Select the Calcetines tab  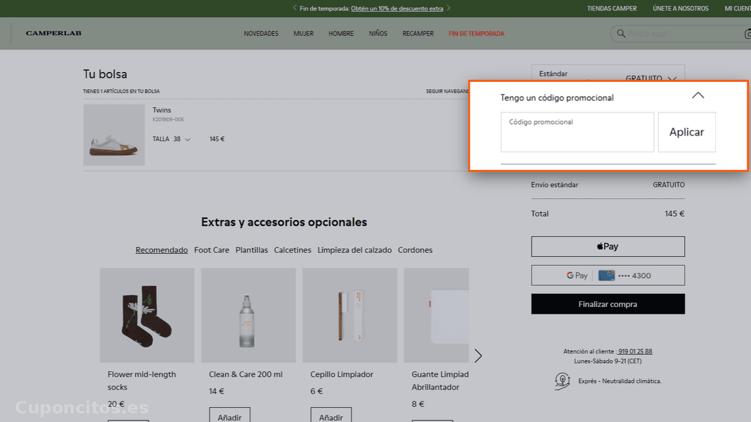(292, 250)
